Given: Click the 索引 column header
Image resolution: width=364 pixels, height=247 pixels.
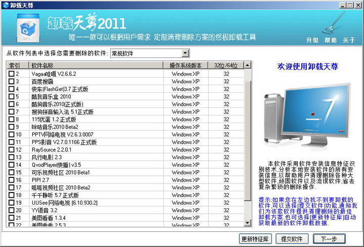Looking at the screenshot, I should (x=18, y=66).
